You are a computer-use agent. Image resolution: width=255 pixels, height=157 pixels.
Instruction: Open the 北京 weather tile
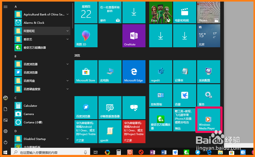pyautogui.click(x=208, y=36)
